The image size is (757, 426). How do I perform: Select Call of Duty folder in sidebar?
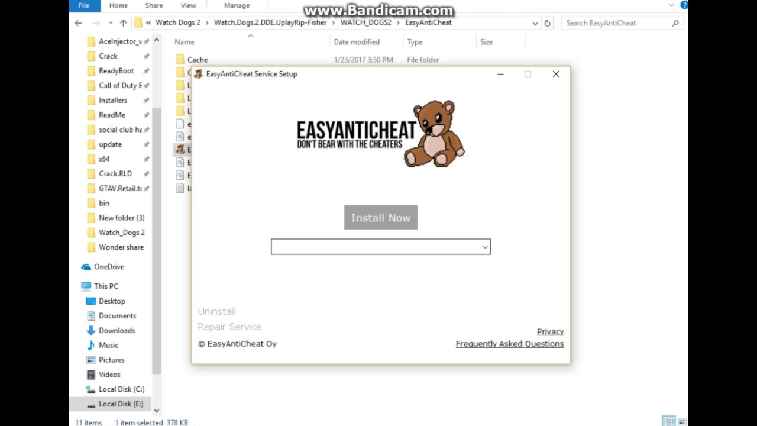click(120, 86)
